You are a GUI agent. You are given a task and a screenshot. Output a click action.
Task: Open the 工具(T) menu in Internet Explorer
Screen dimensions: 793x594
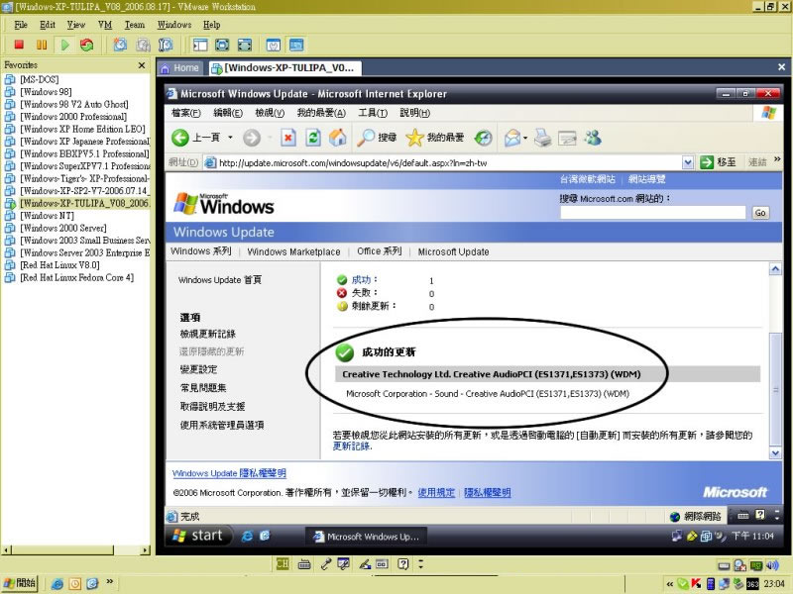[373, 113]
